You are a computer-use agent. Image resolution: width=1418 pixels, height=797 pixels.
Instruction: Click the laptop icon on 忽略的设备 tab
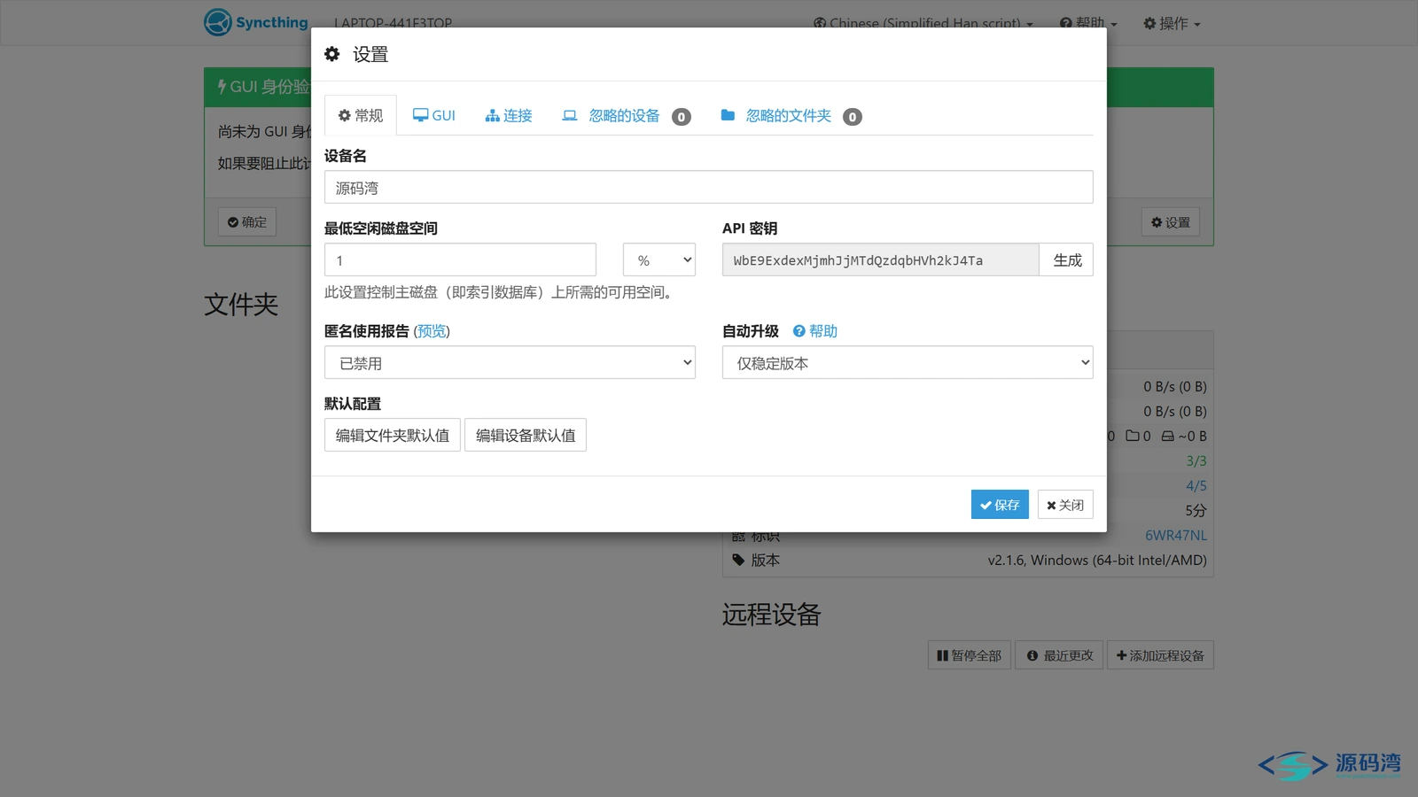tap(570, 115)
